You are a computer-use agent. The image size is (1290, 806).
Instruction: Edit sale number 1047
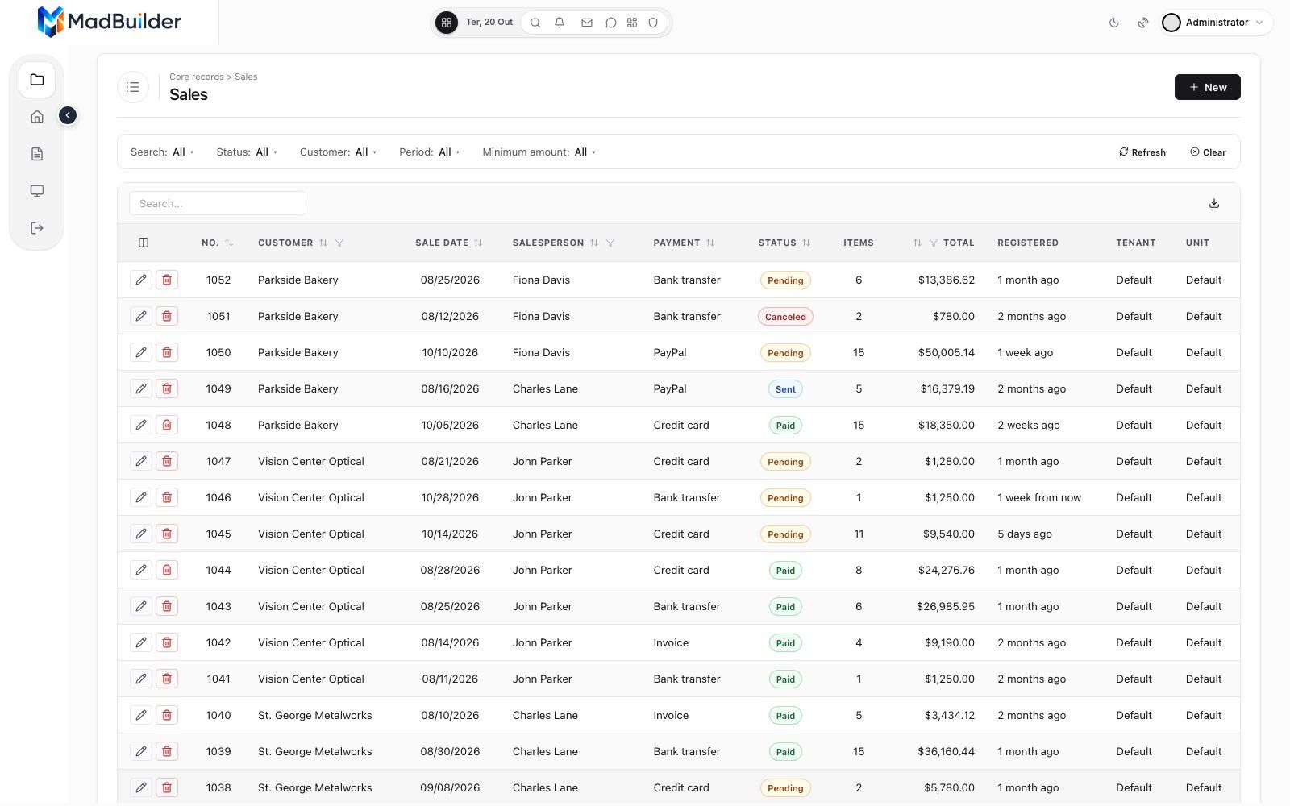coord(141,461)
